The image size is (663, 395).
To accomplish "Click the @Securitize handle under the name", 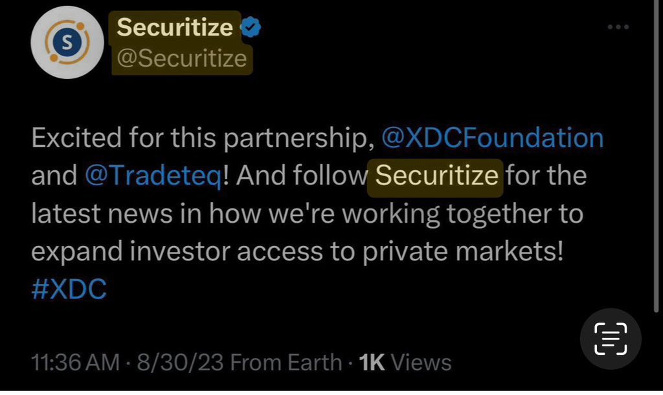I will tap(182, 58).
